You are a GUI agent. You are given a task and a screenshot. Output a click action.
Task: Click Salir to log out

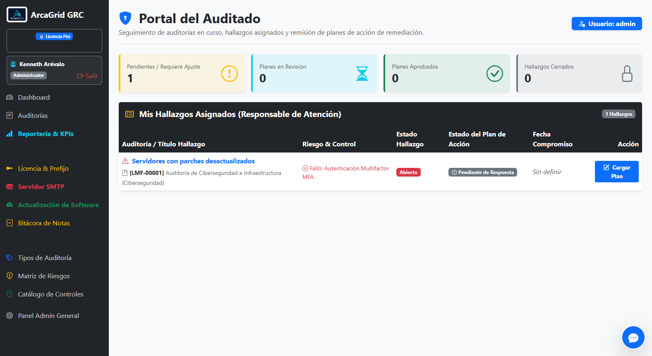point(87,76)
